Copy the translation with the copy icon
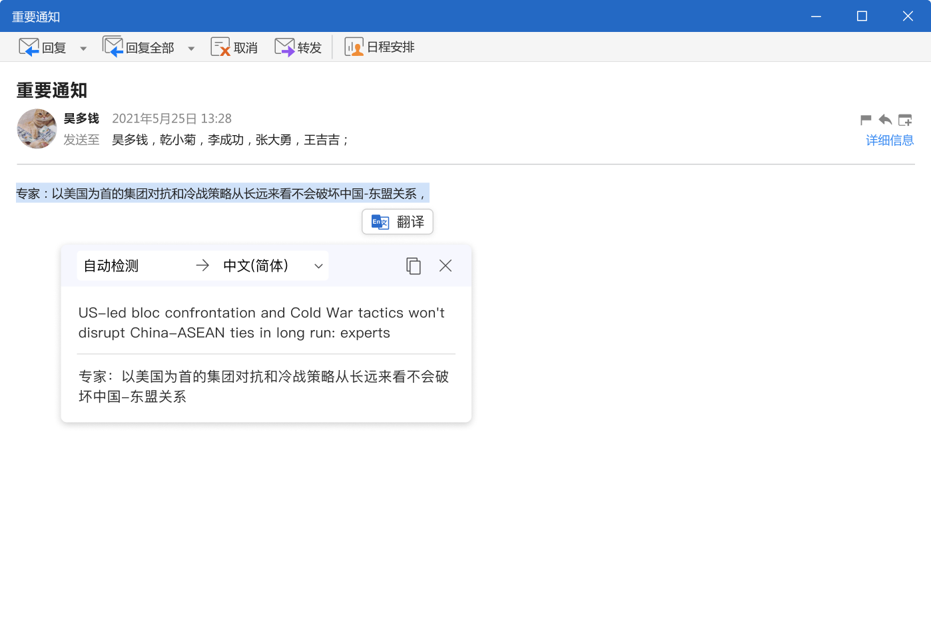 pyautogui.click(x=414, y=266)
